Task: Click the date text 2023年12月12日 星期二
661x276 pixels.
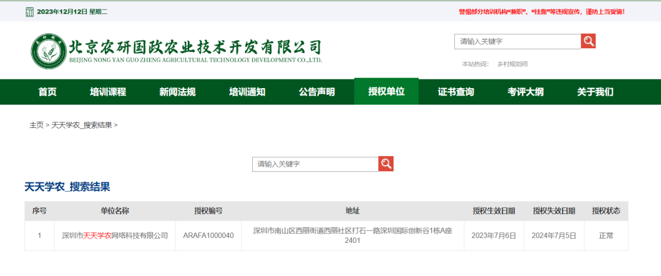Action: click(72, 12)
